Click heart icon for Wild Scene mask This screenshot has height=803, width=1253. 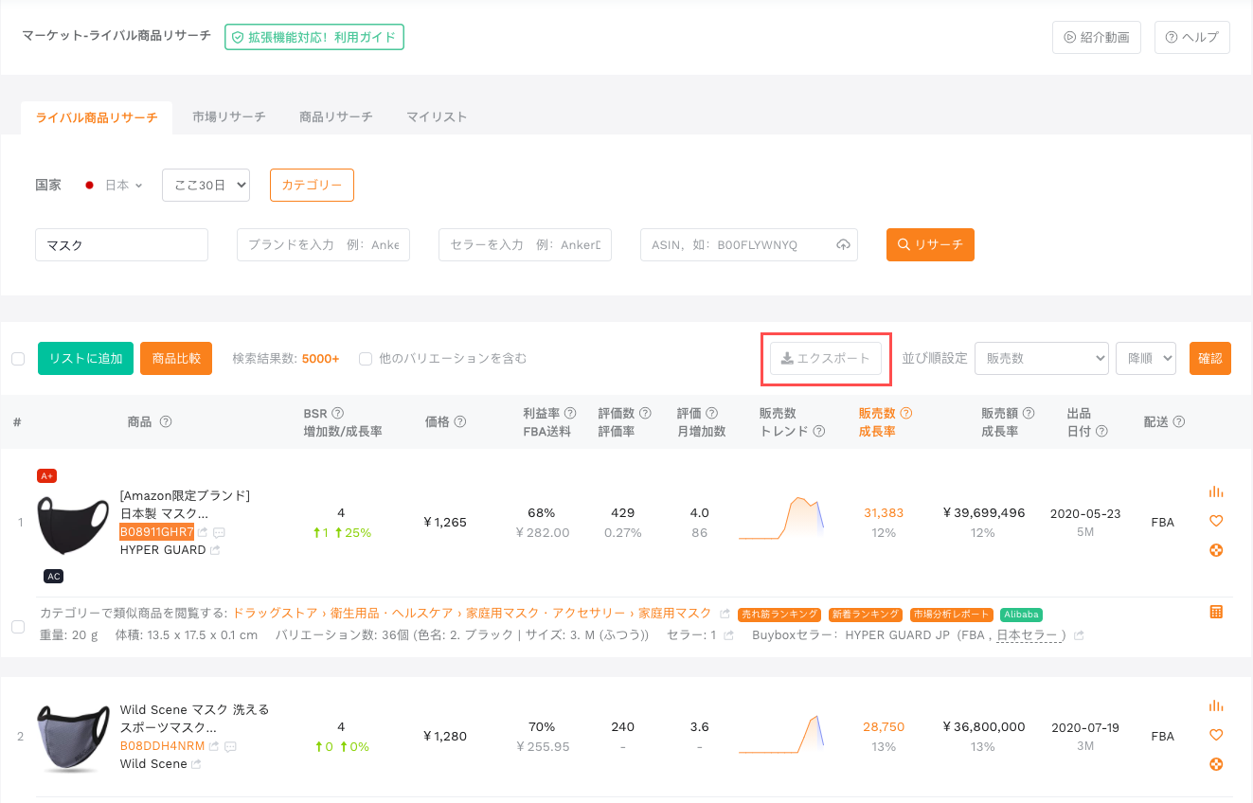1216,735
